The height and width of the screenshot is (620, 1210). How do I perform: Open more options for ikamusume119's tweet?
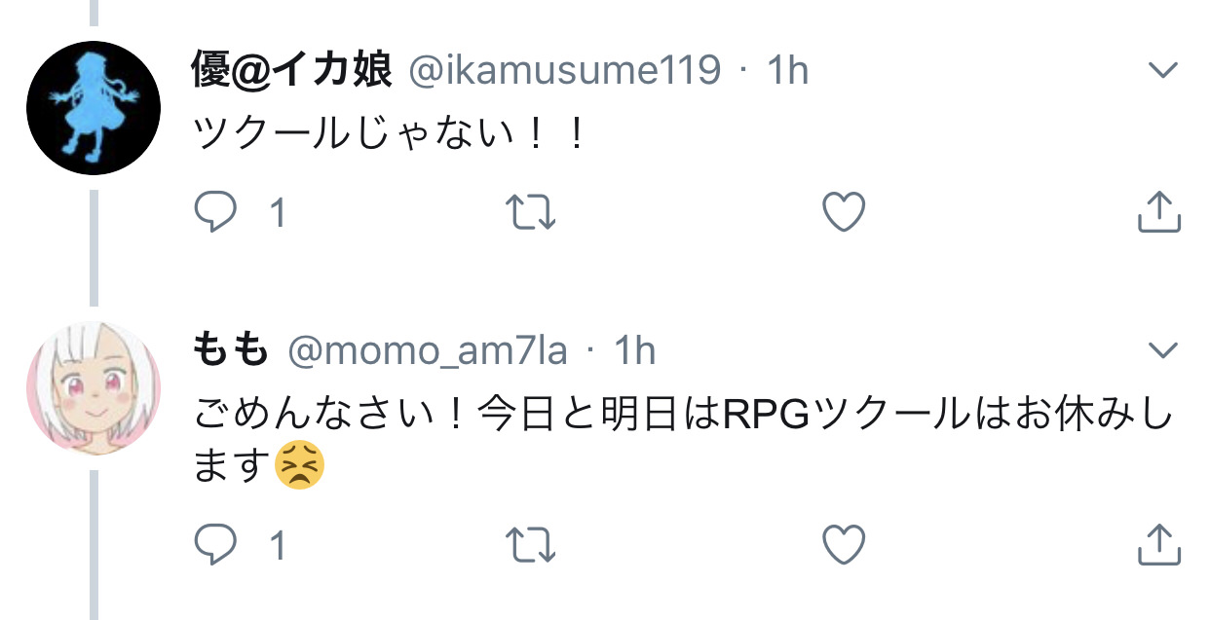(x=1162, y=70)
